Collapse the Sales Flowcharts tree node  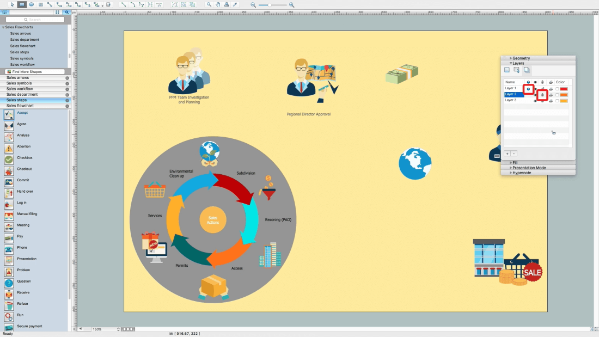pyautogui.click(x=3, y=27)
